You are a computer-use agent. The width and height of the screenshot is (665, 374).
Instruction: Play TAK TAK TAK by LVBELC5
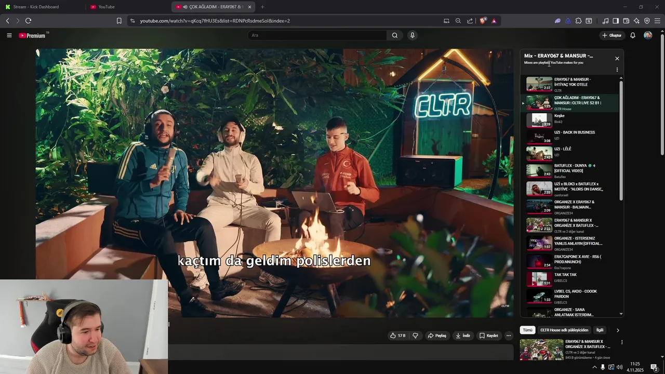570,278
